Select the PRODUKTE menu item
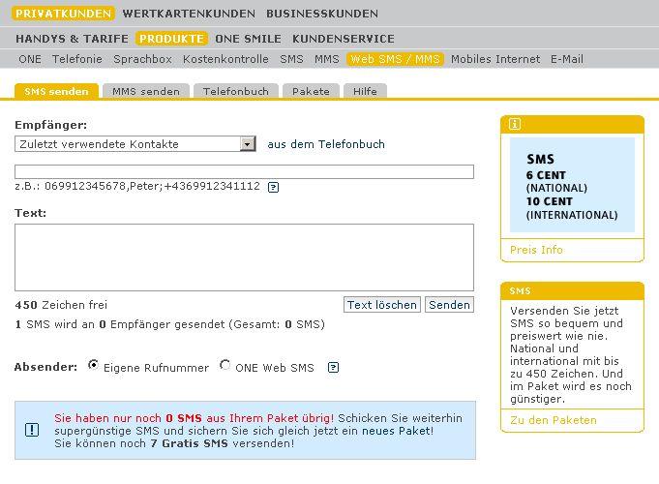The height and width of the screenshot is (484, 659). pos(171,39)
